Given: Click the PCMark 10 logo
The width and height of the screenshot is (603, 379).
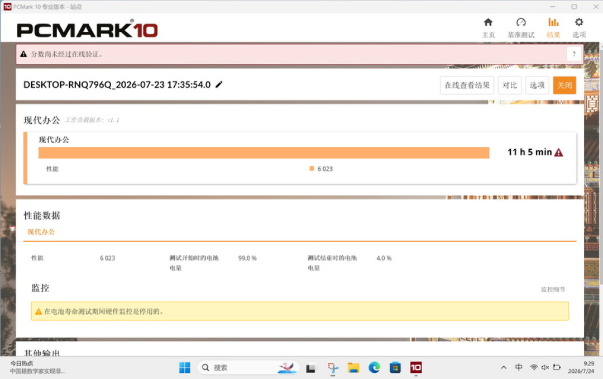Looking at the screenshot, I should (87, 29).
